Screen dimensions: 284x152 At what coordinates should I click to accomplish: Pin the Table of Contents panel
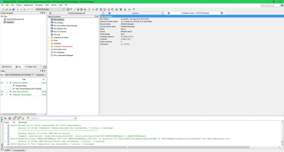(x=95, y=16)
